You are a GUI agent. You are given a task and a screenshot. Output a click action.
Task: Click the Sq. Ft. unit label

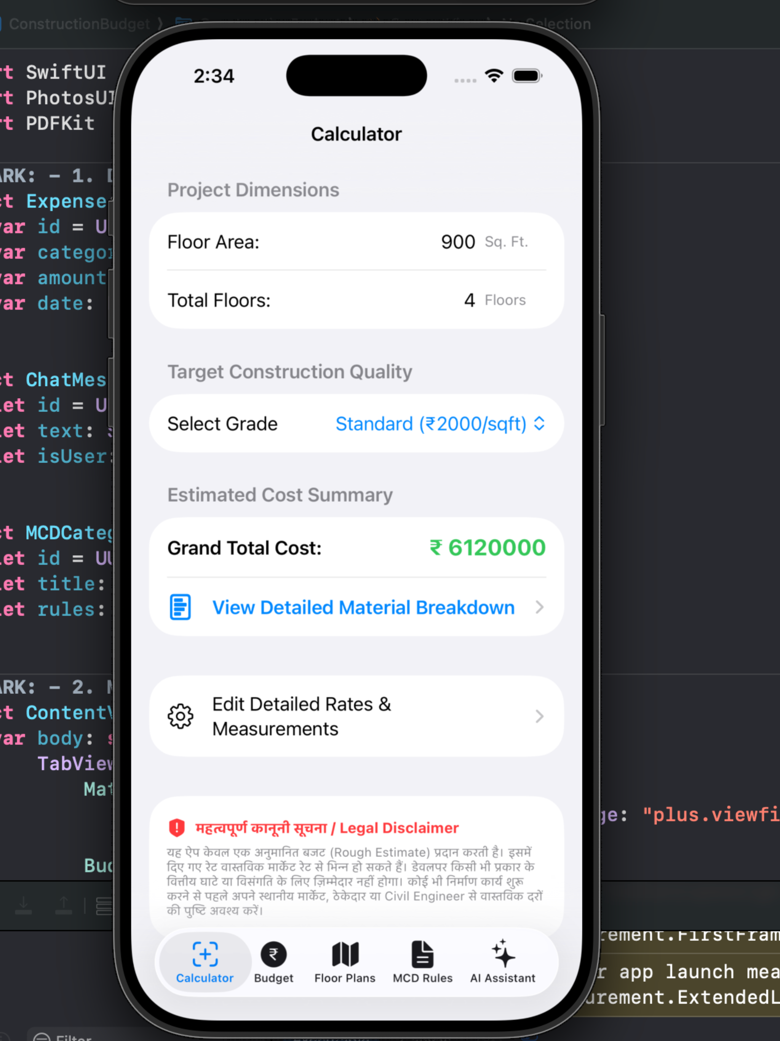[x=506, y=242]
